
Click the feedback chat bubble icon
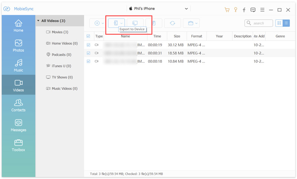(x=253, y=10)
